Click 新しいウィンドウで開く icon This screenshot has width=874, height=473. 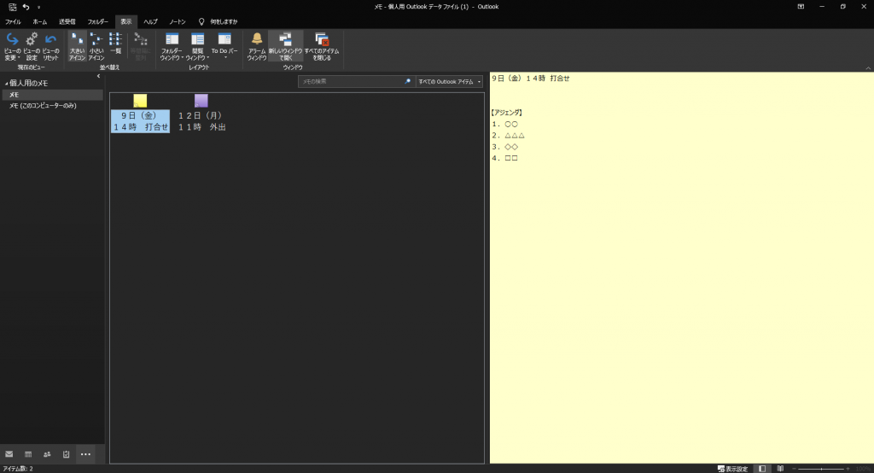285,46
